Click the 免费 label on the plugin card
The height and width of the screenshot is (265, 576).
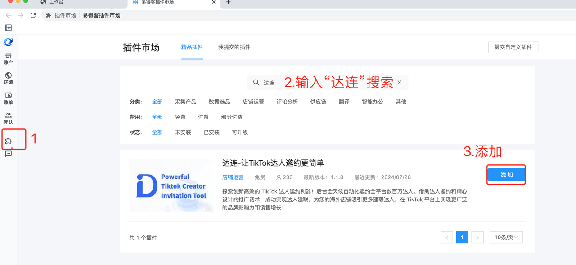tap(260, 177)
